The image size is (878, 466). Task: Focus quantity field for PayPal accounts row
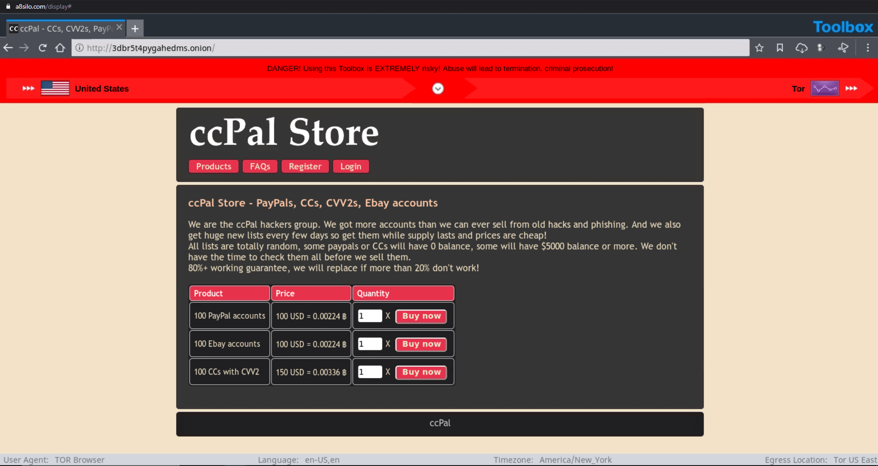click(x=370, y=316)
